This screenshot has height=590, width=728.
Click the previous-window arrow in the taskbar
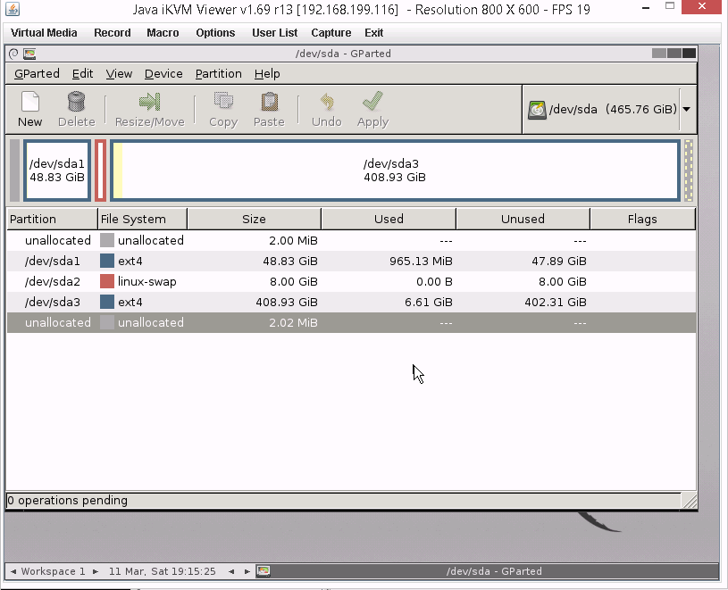(231, 571)
